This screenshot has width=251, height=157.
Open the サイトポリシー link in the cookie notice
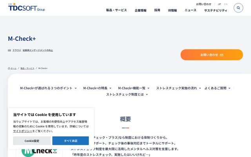pyautogui.click(x=23, y=131)
